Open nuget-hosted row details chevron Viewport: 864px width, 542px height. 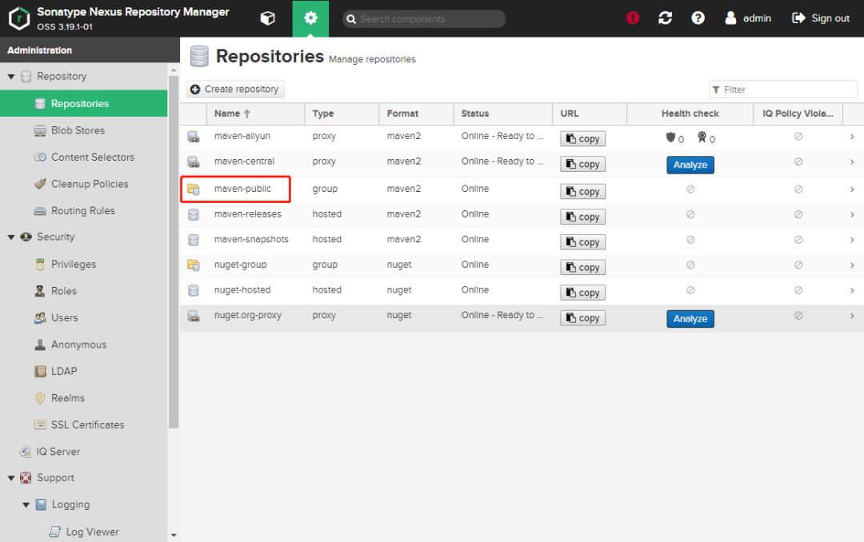[852, 290]
